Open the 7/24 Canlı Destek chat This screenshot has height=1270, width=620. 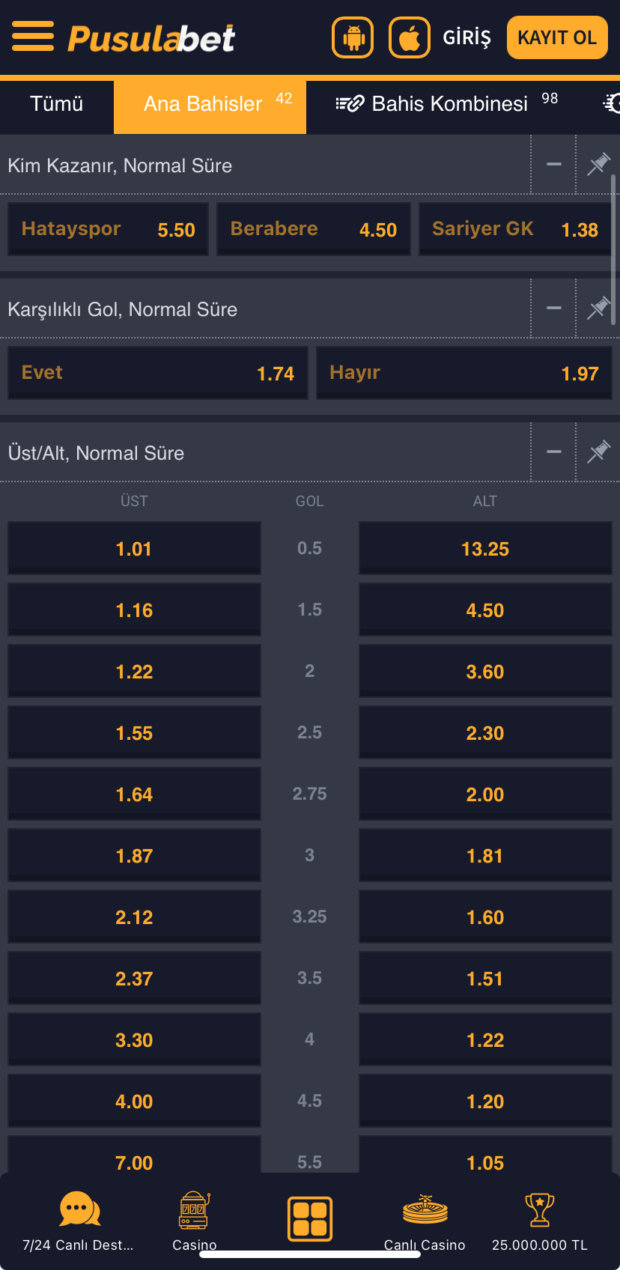[x=79, y=1213]
